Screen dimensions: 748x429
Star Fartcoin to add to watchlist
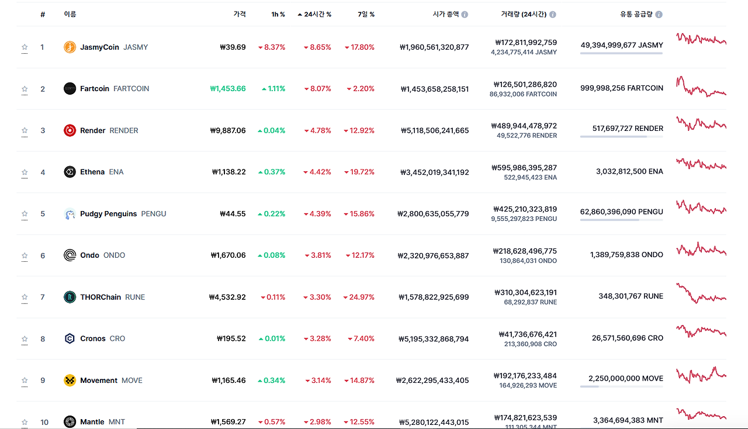[x=25, y=89]
